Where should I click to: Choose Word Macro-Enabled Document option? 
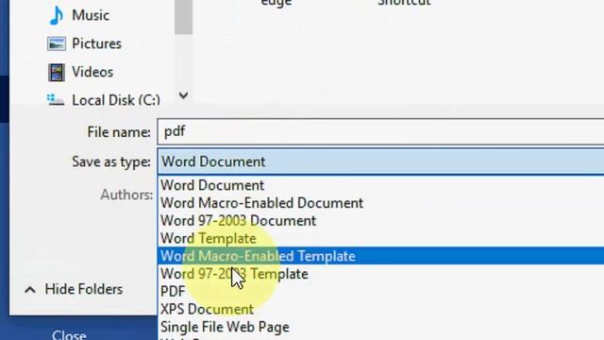380,203
